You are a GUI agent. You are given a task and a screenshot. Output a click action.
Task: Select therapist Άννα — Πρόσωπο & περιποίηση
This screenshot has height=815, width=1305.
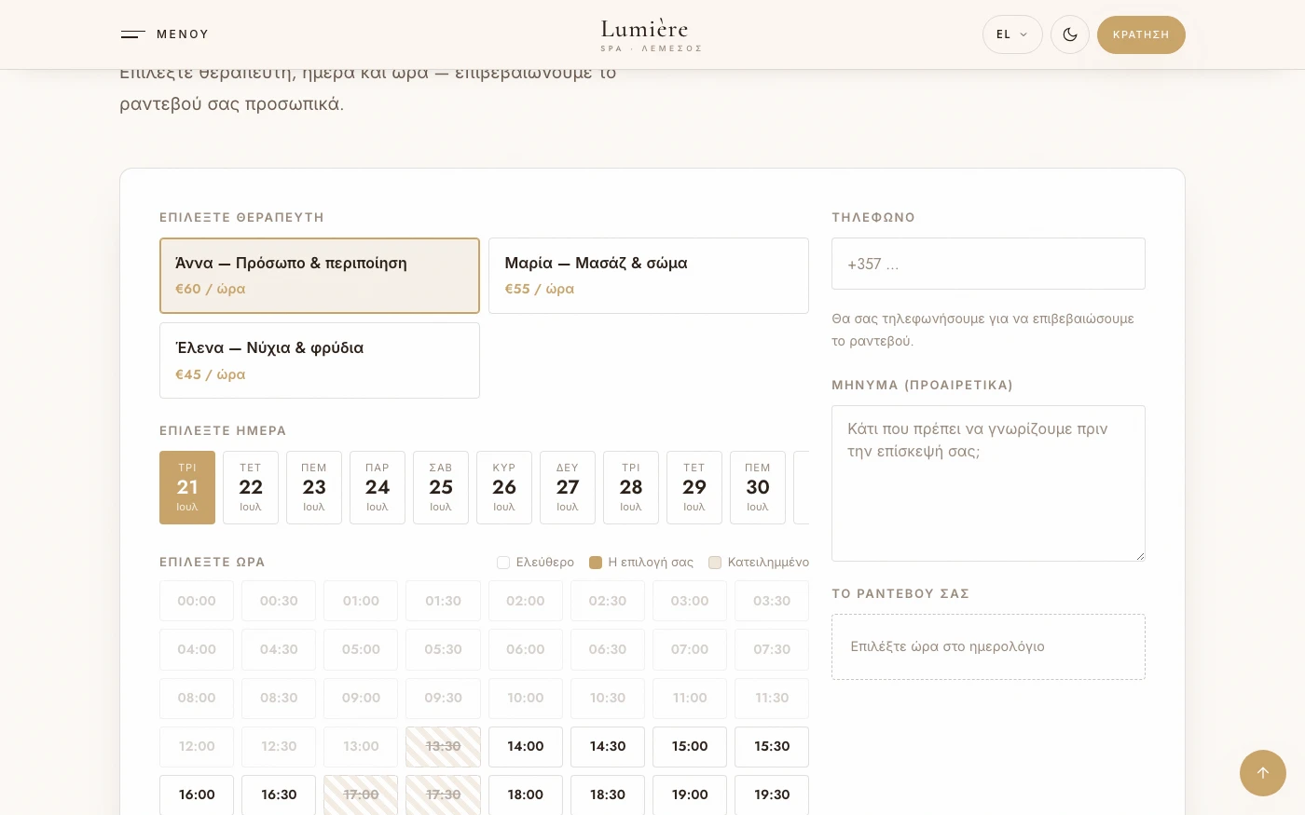pyautogui.click(x=320, y=276)
